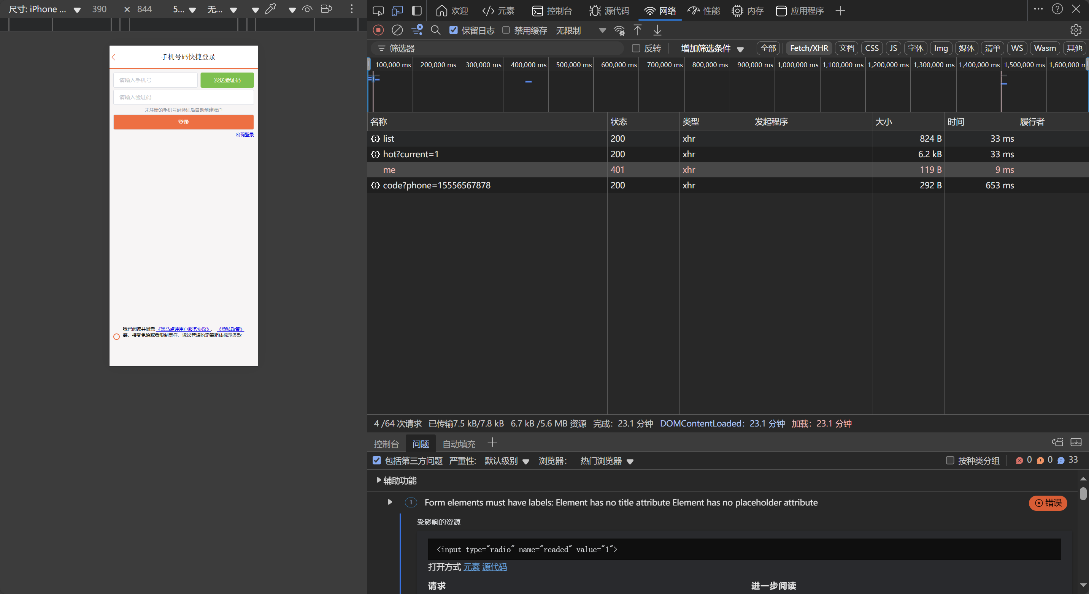Click the 密码登录 link
Screen dimensions: 1089x594
244,135
